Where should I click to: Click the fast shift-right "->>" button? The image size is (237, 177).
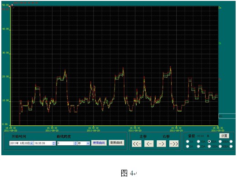(174, 143)
